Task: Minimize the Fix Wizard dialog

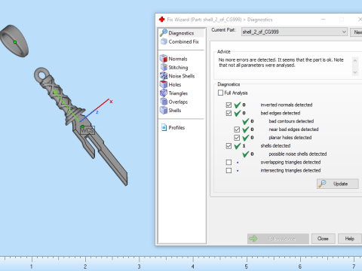Action: coord(324,20)
